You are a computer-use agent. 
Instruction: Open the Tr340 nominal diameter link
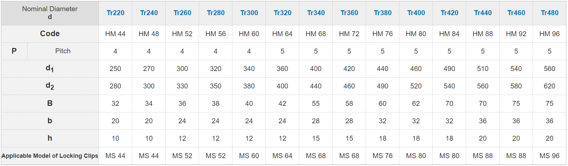(x=316, y=13)
